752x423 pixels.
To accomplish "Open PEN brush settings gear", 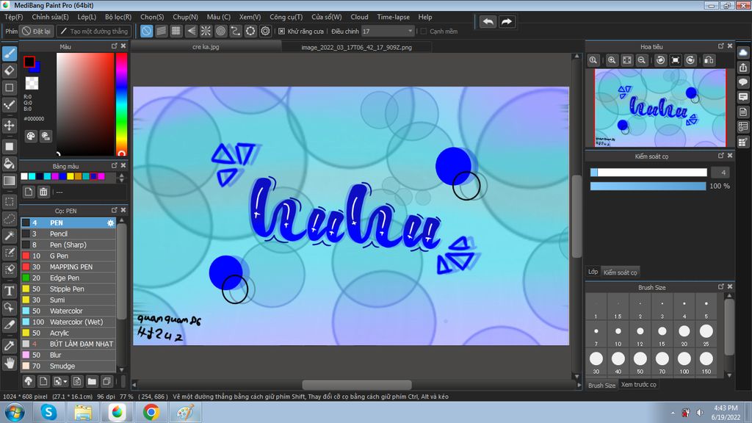I will pyautogui.click(x=110, y=223).
